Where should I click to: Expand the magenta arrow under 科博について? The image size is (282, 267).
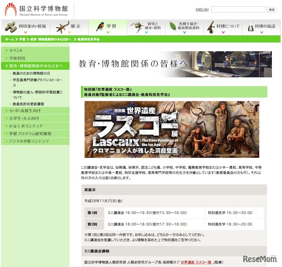(x=223, y=32)
